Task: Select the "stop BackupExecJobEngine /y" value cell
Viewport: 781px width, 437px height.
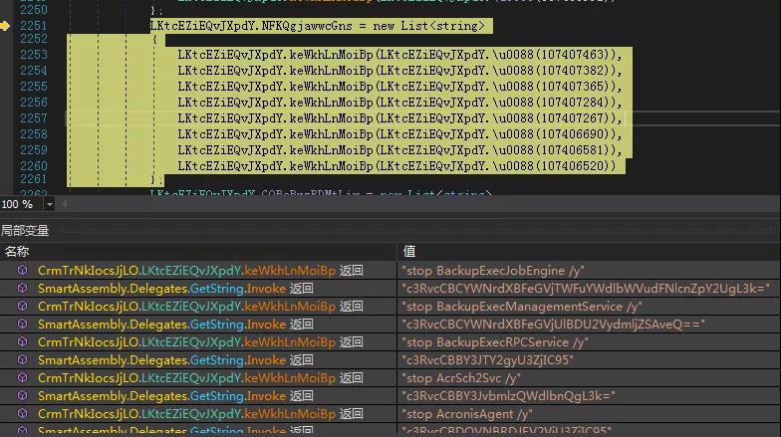Action: pos(492,271)
